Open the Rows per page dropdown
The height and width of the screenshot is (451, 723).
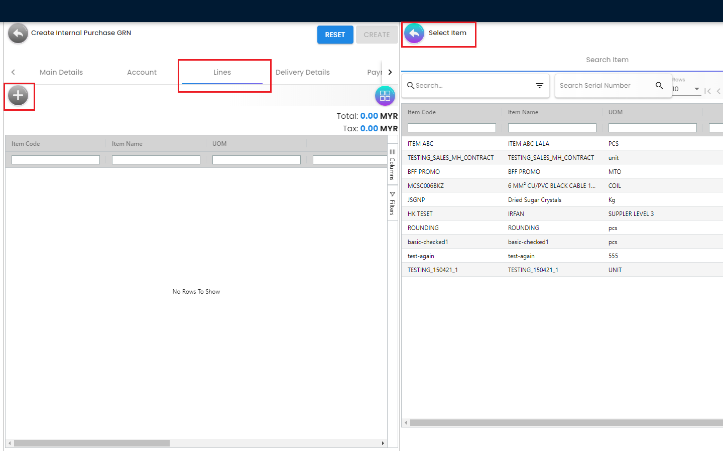(686, 89)
